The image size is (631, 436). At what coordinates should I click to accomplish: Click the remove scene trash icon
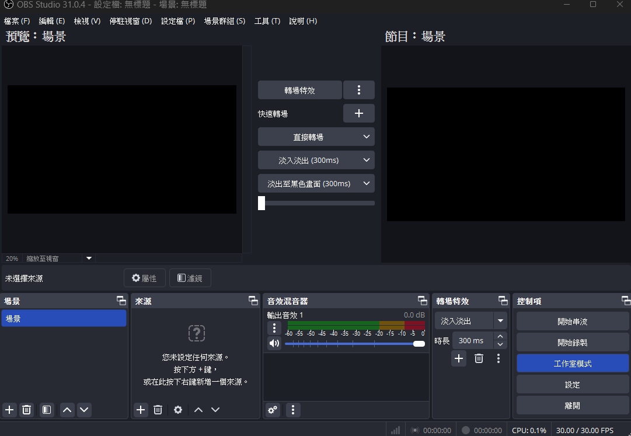(26, 410)
